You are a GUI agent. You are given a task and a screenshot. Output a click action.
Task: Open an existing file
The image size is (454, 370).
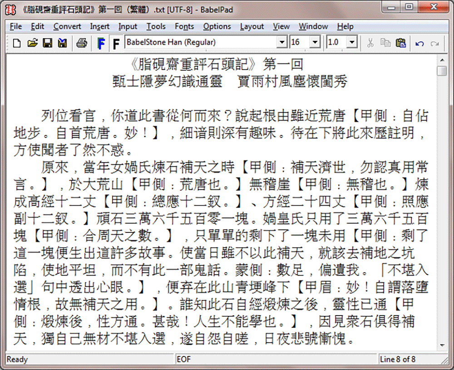point(32,43)
